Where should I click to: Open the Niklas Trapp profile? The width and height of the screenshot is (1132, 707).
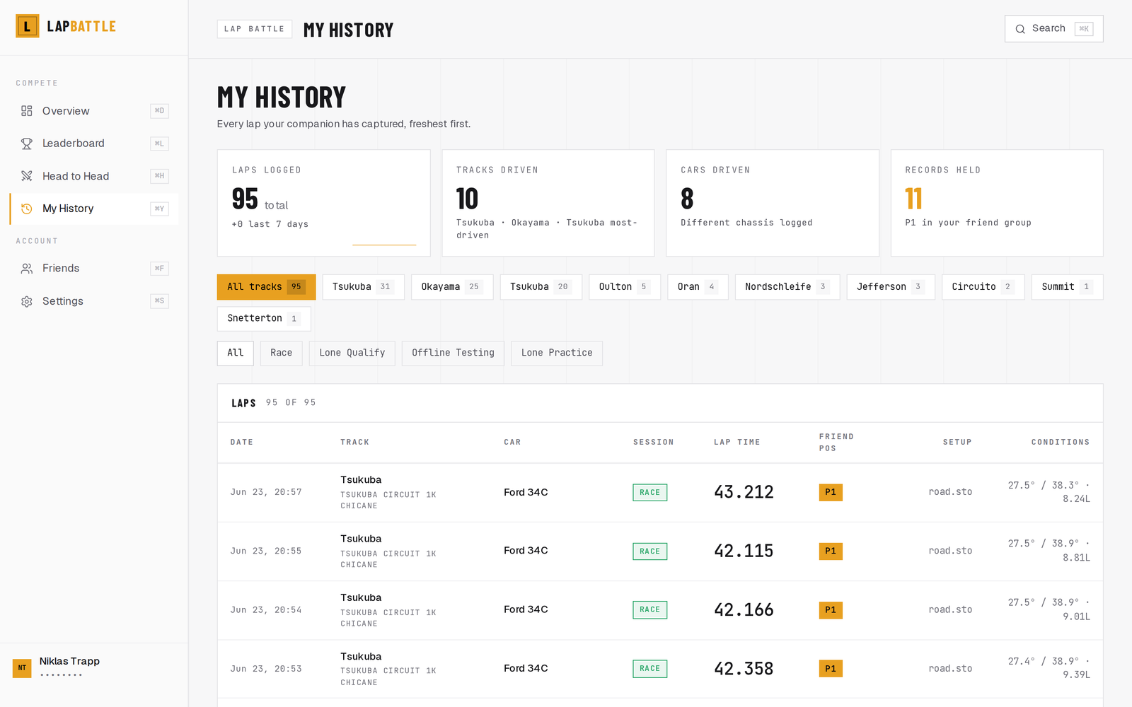94,668
